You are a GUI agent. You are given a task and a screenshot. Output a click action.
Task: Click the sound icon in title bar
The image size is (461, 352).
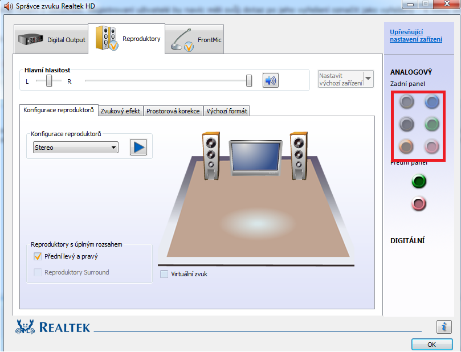(x=9, y=6)
